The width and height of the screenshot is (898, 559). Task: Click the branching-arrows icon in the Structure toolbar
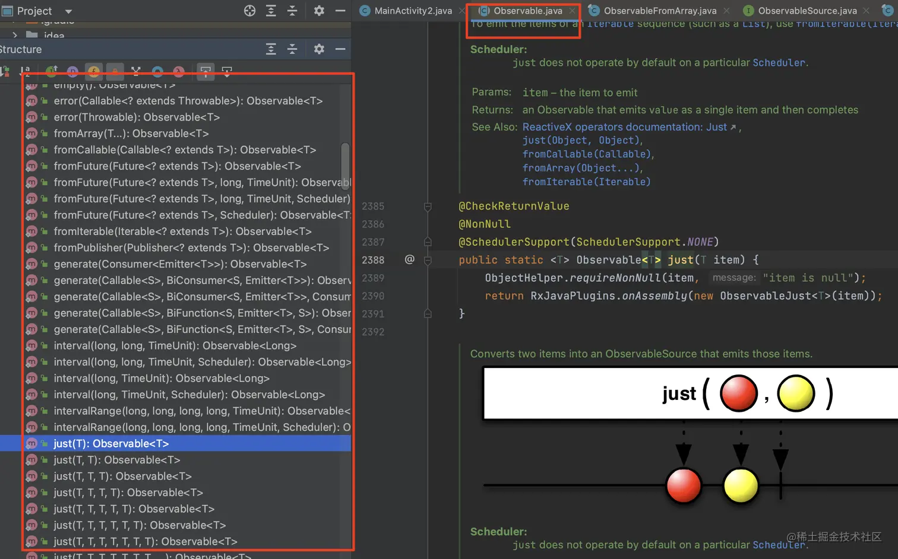pyautogui.click(x=136, y=72)
